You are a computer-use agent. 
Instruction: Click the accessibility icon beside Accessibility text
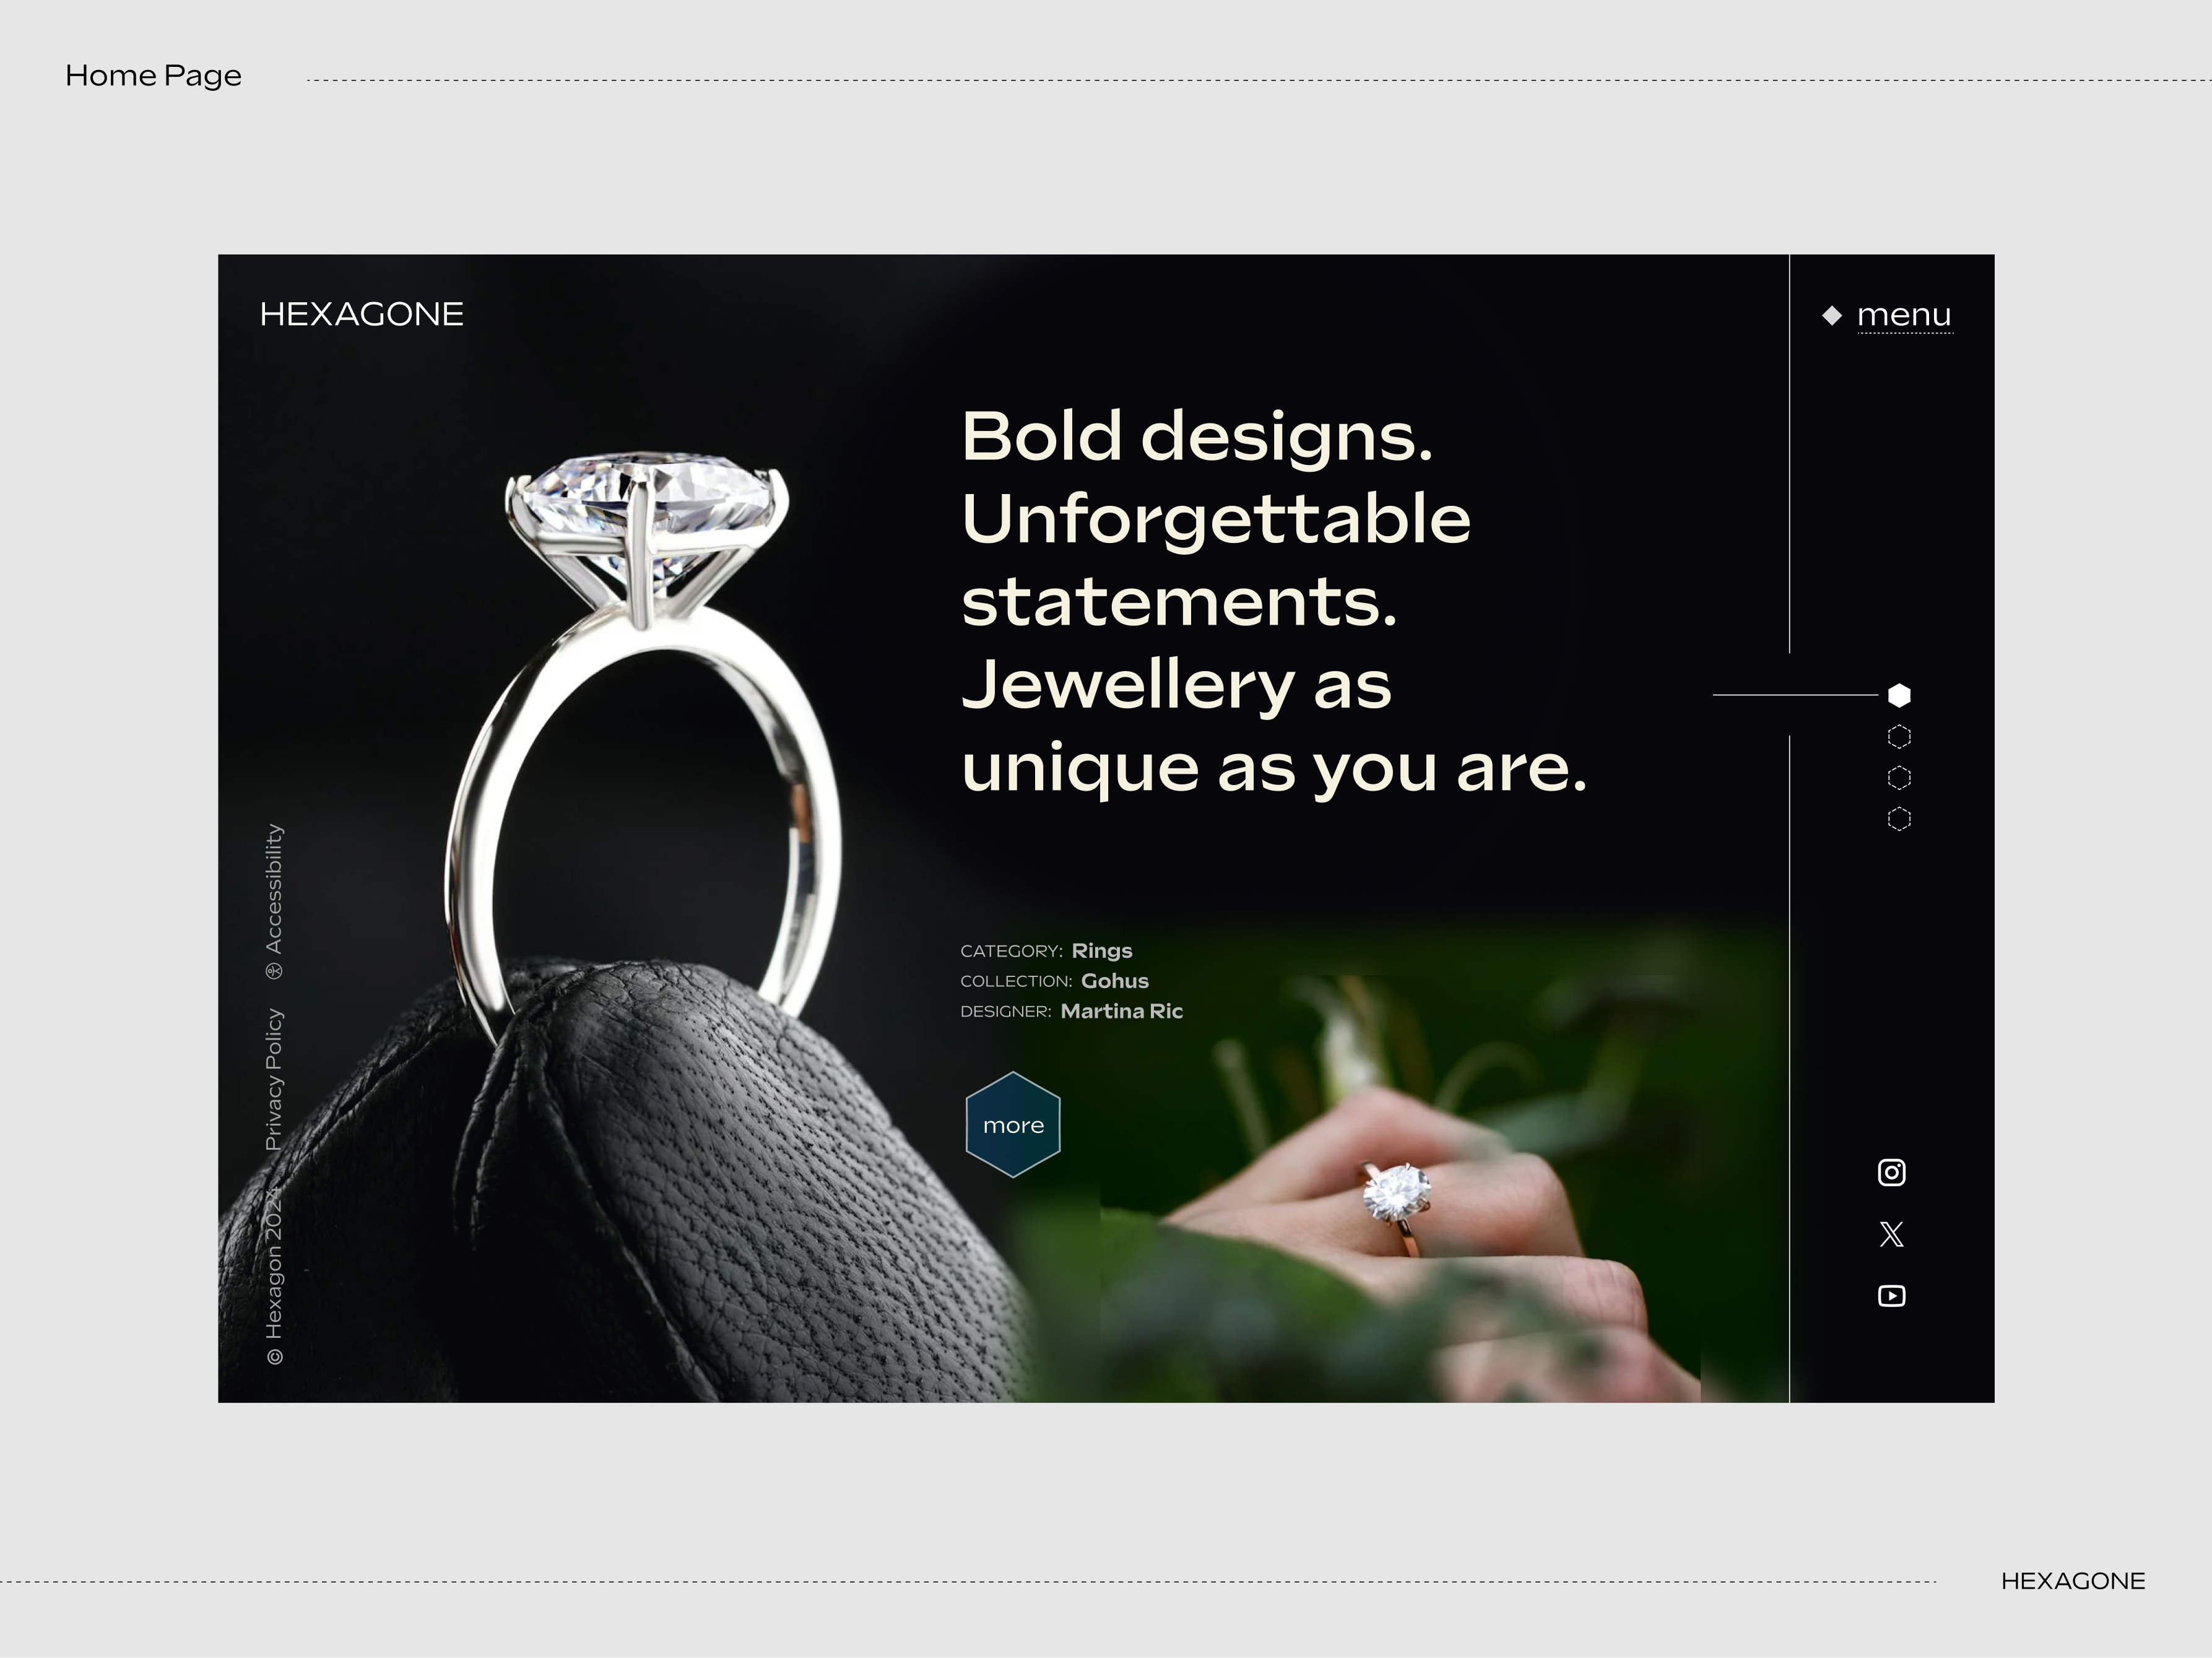(x=274, y=971)
